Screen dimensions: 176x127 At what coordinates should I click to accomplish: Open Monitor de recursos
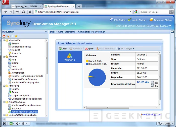21,47
